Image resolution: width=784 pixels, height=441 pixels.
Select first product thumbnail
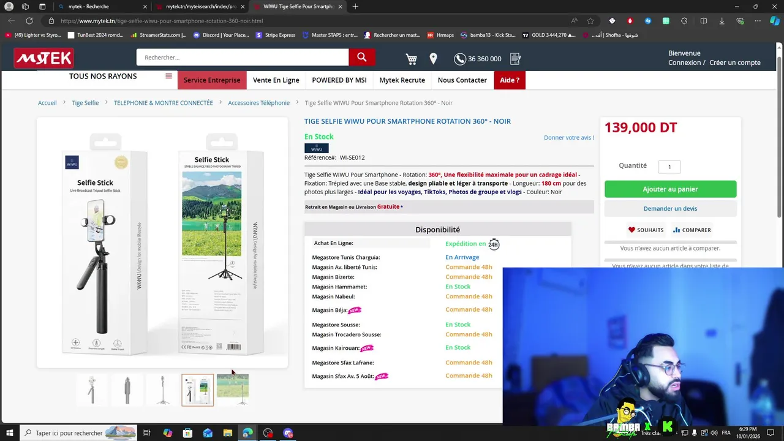(x=92, y=390)
